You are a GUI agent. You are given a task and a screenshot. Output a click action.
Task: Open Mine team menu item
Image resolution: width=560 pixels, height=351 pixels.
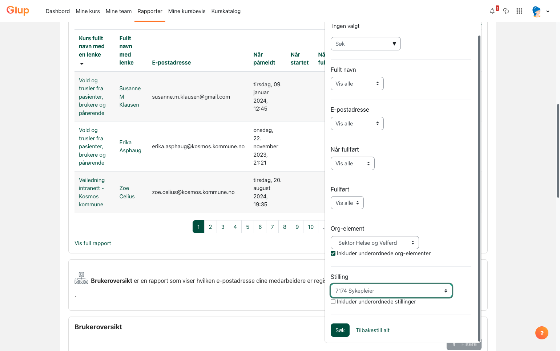coord(118,11)
